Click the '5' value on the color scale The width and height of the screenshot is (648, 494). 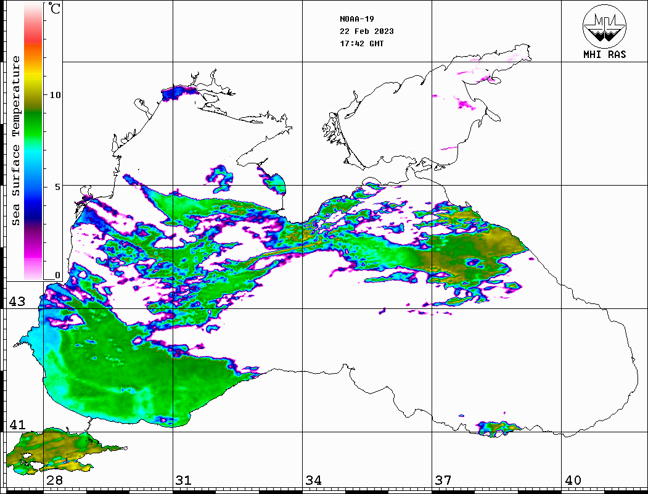pos(57,187)
